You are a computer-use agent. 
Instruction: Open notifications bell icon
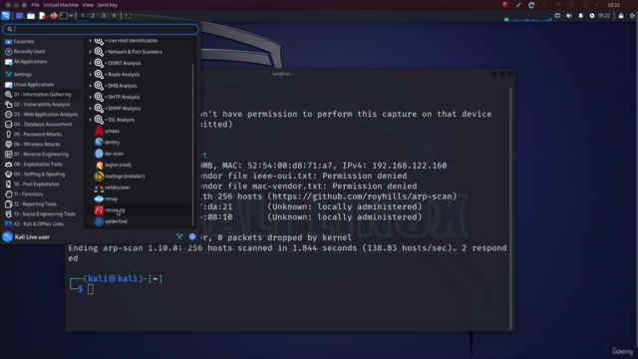pos(580,16)
